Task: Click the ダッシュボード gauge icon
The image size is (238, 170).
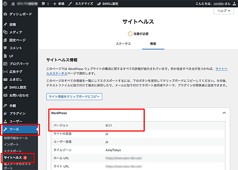Action: tap(5, 14)
